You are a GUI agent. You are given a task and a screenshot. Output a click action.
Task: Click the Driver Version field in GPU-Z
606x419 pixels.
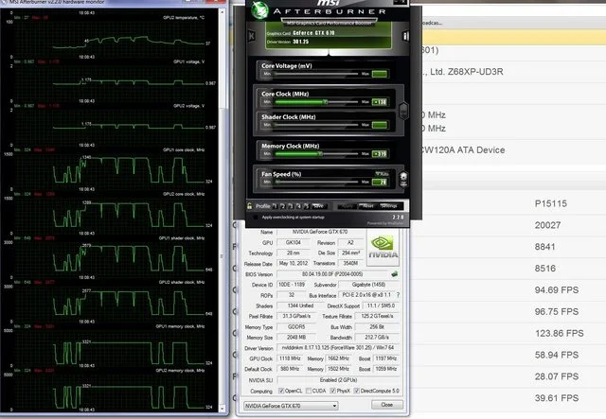(x=339, y=348)
